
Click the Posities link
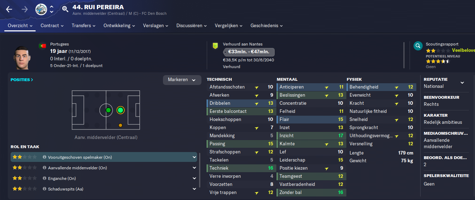pos(22,80)
